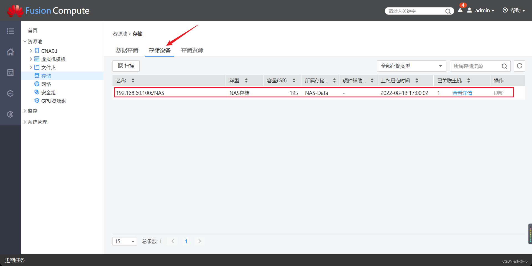532x266 pixels.
Task: Click the search magnifier in top keyword box
Action: pos(448,11)
